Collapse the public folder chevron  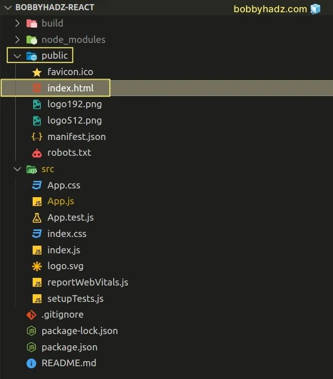(x=17, y=56)
